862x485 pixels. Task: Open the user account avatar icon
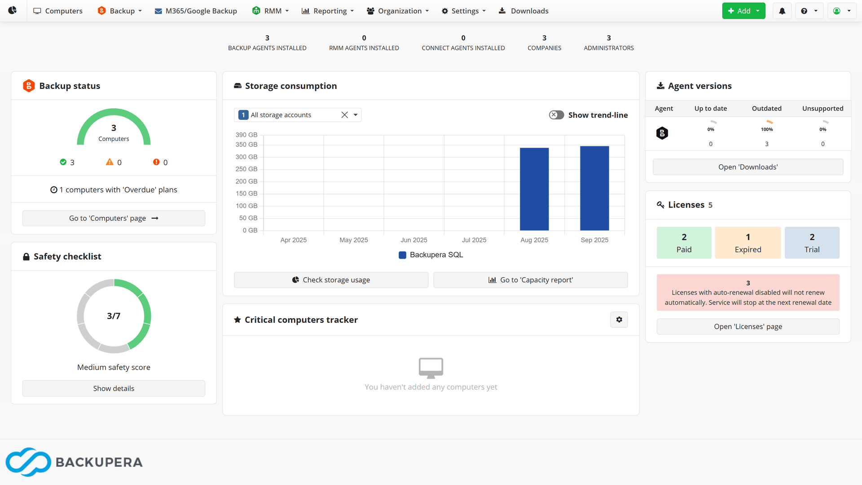(837, 11)
